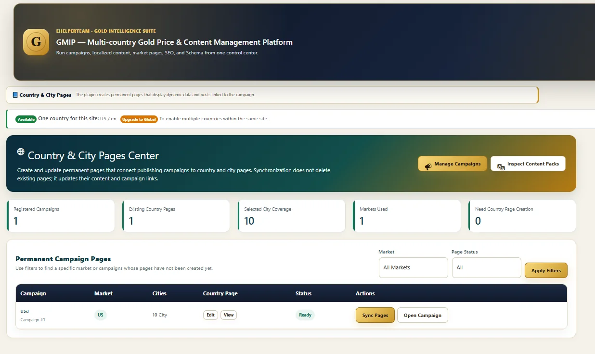Click the Ready status badge
The height and width of the screenshot is (354, 595).
point(305,315)
